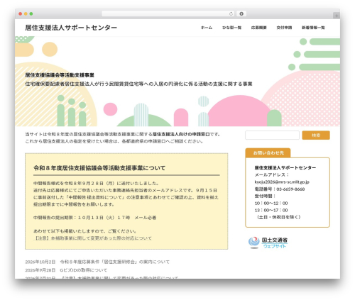Open 応募概要 menu item
Image resolution: width=355 pixels, height=300 pixels.
tap(259, 28)
